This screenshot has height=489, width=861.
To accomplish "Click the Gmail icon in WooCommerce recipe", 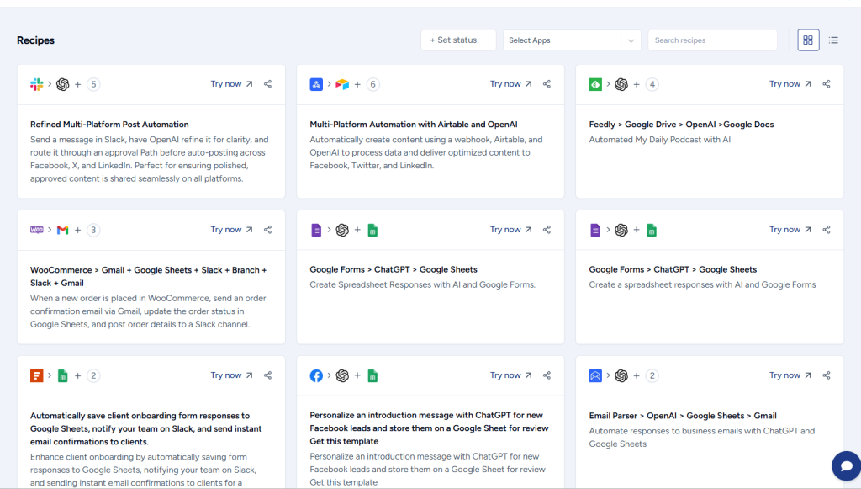I will click(x=62, y=230).
